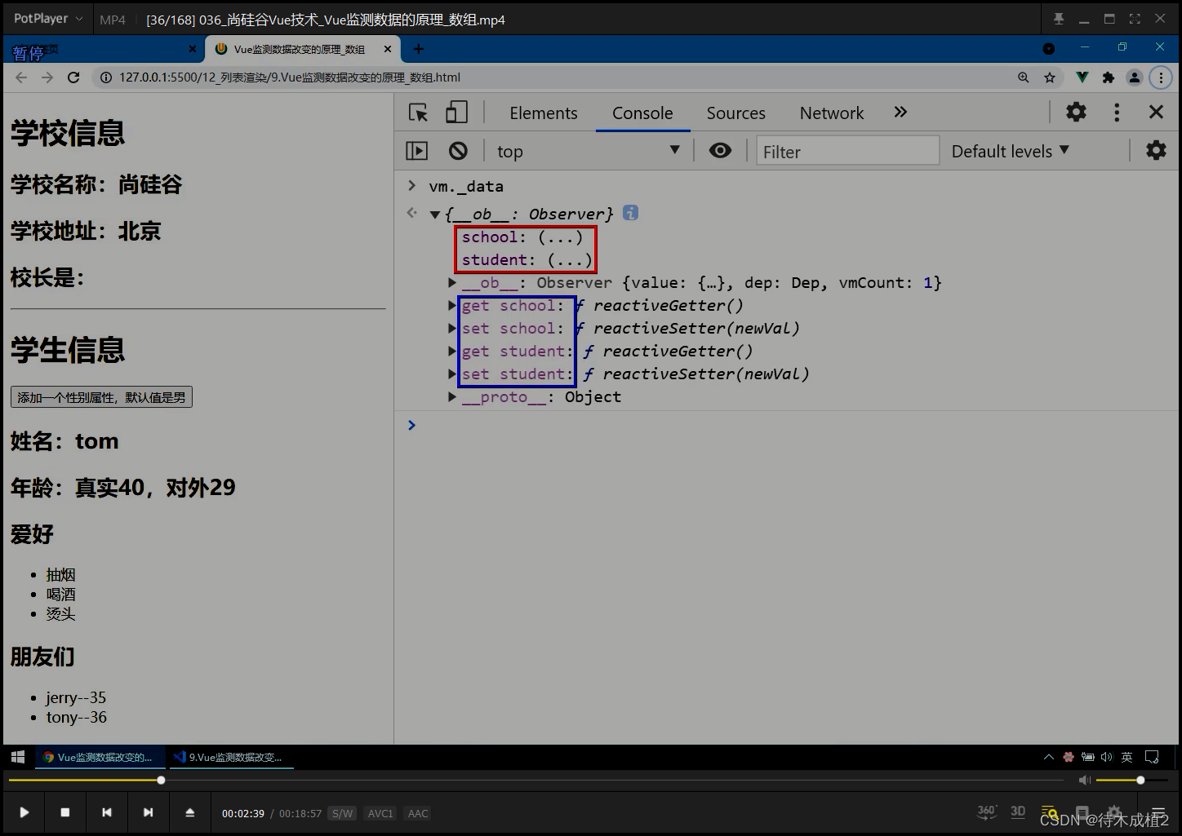The width and height of the screenshot is (1182, 836).
Task: Open DevTools three-dot customize menu
Action: point(1117,113)
